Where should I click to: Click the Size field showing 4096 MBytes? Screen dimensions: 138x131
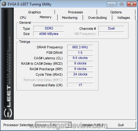(x=49, y=34)
